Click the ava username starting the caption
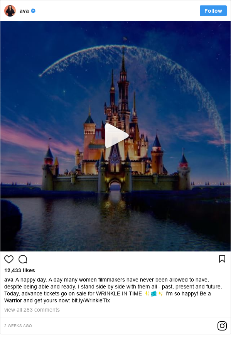Viewport: 231px width, 339px height. 9,280
